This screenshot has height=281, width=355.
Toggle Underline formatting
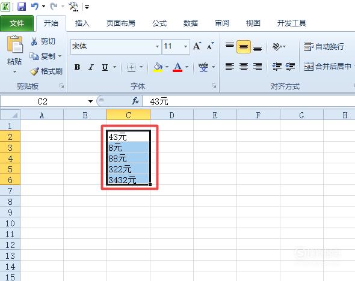(x=105, y=67)
